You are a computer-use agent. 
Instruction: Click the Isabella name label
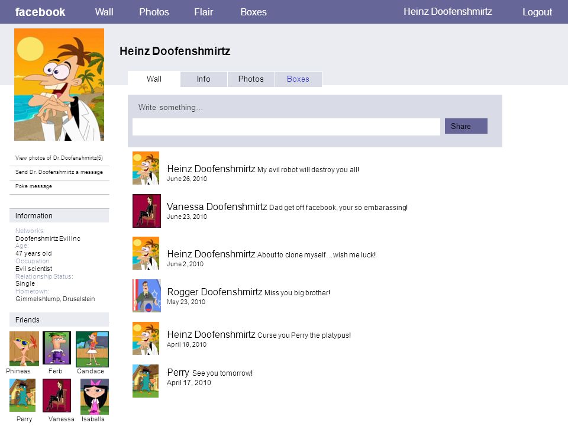tap(93, 419)
